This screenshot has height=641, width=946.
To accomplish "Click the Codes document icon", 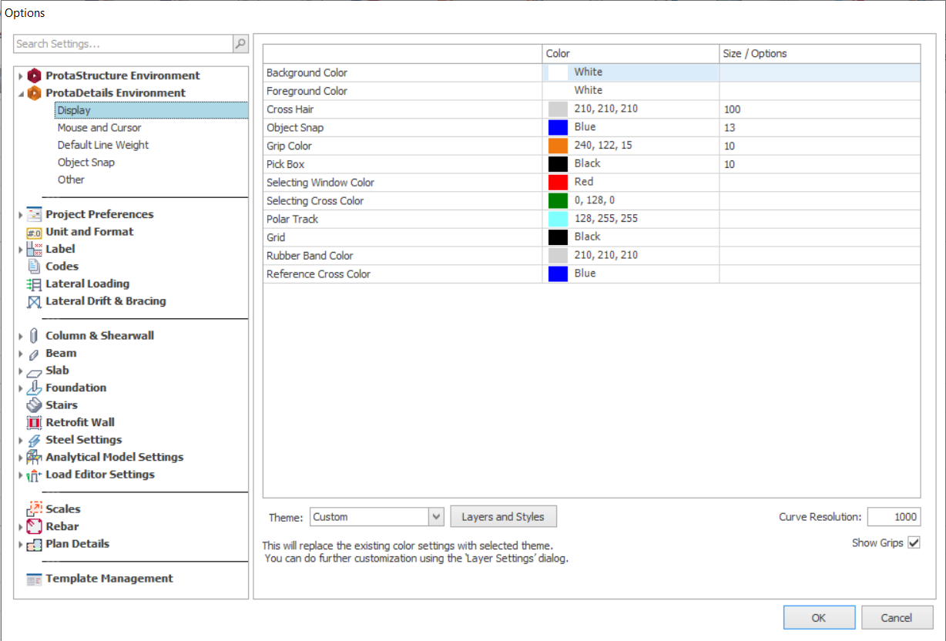I will 34,267.
